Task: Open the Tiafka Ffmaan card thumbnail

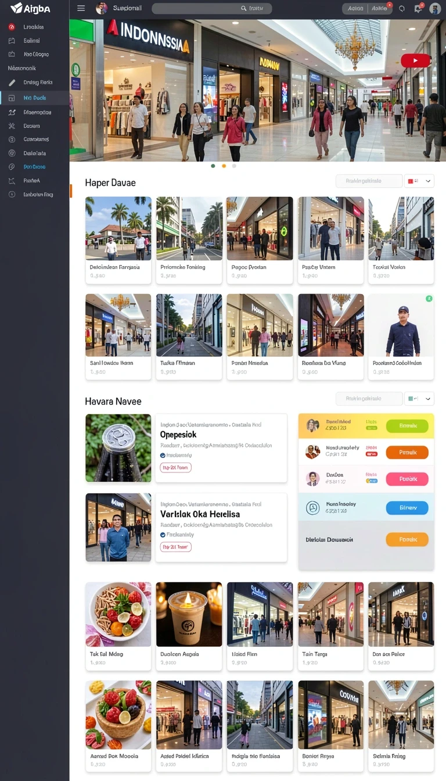Action: pyautogui.click(x=189, y=325)
